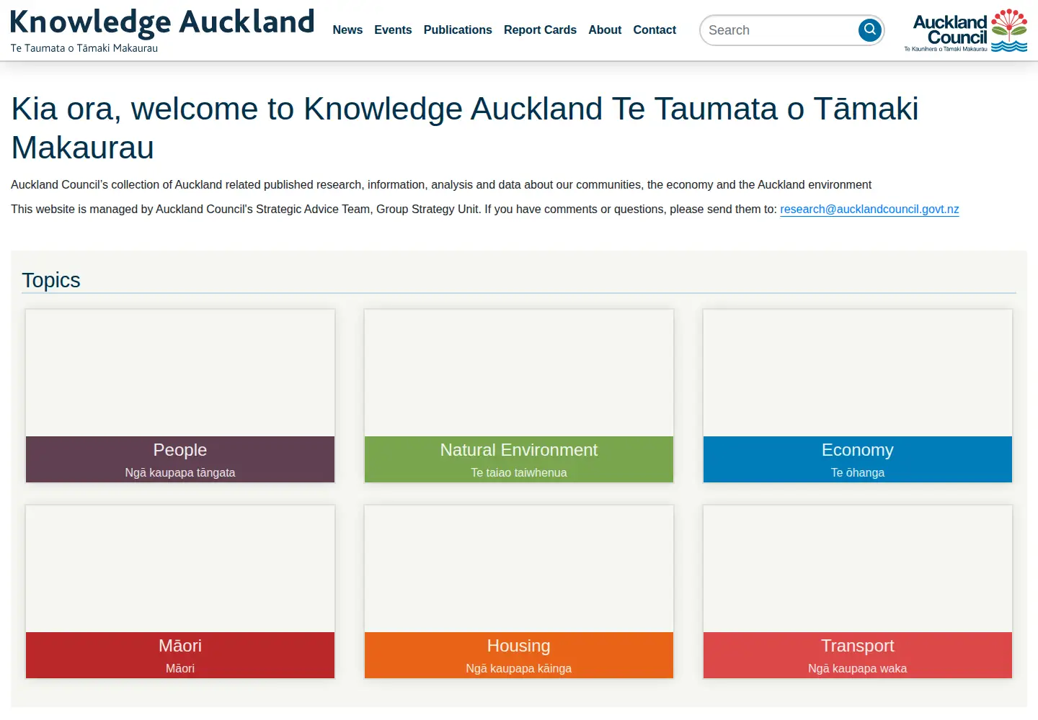Click the Housing card image area
The height and width of the screenshot is (720, 1038).
pos(519,569)
